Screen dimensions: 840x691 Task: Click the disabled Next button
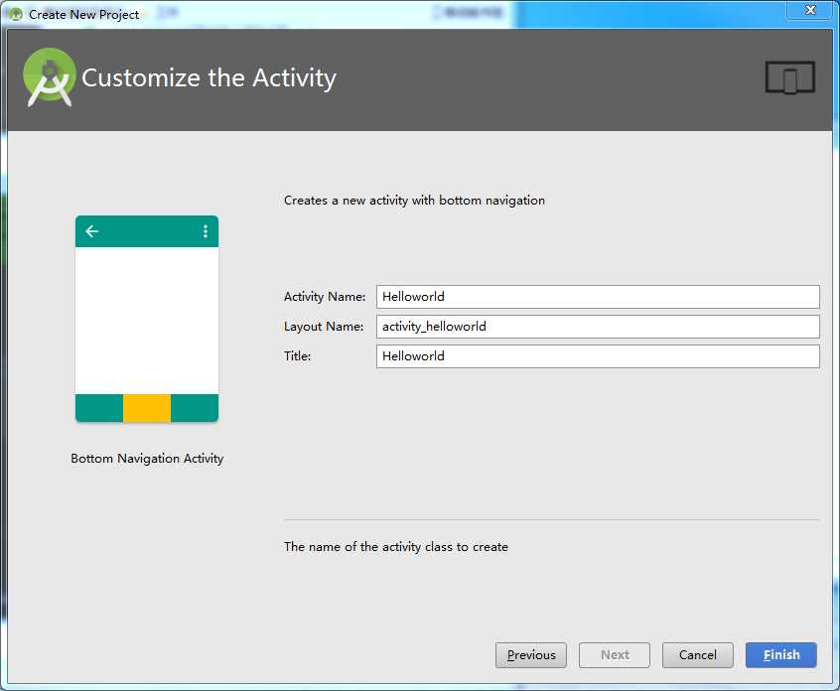pos(615,654)
